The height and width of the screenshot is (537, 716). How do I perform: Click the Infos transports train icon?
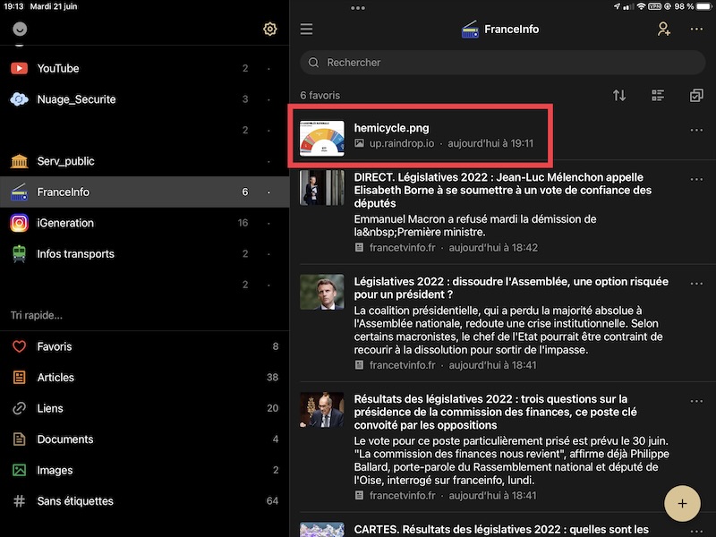[19, 254]
